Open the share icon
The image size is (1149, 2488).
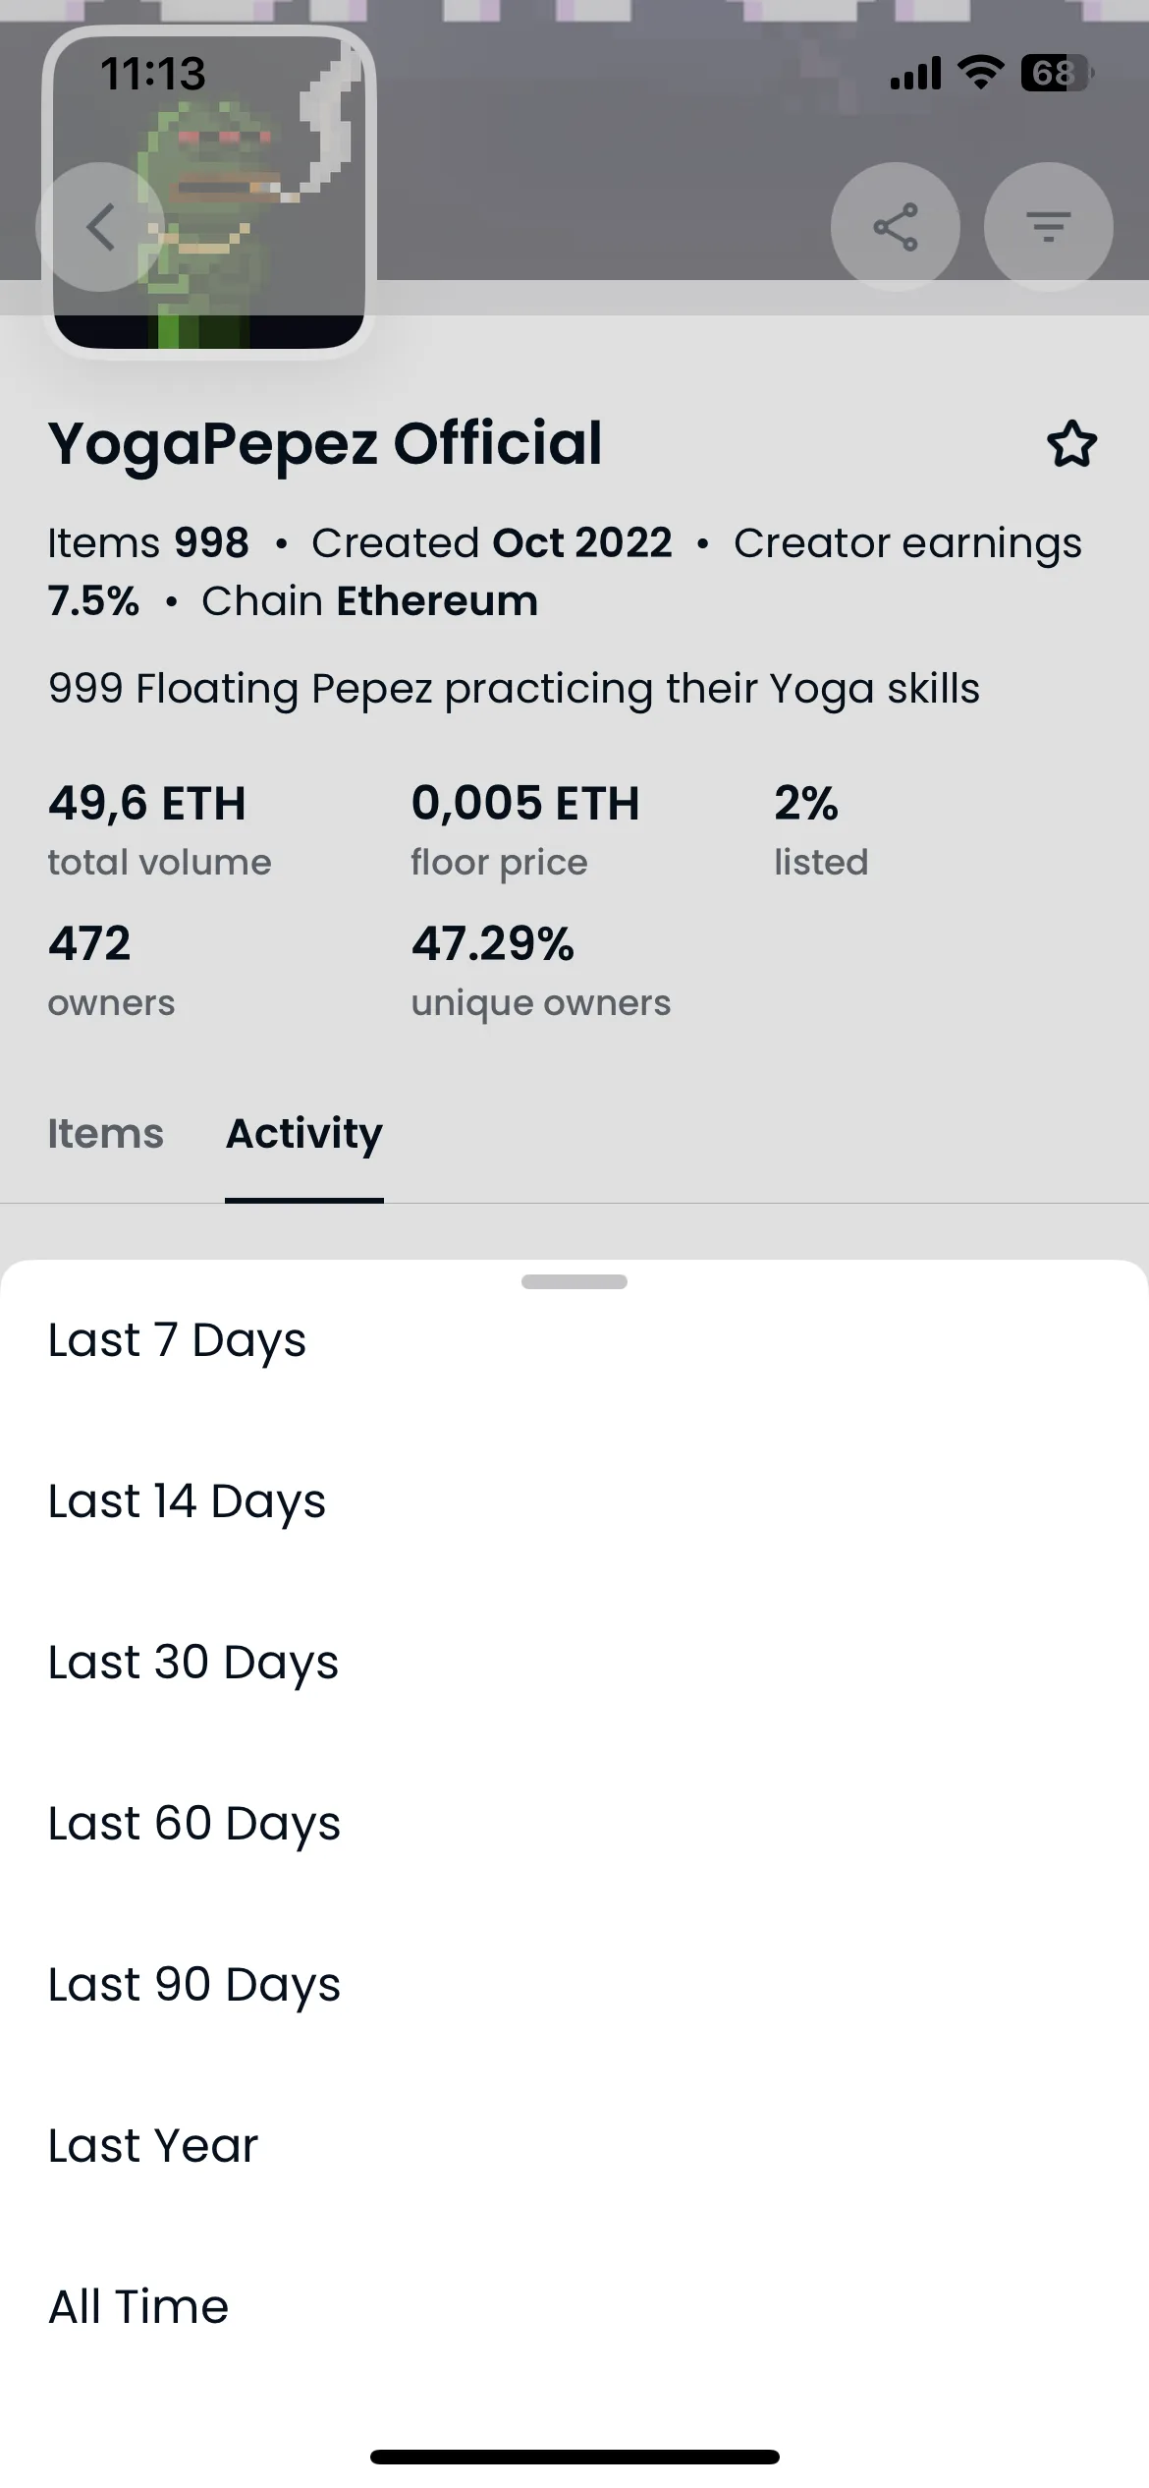896,227
